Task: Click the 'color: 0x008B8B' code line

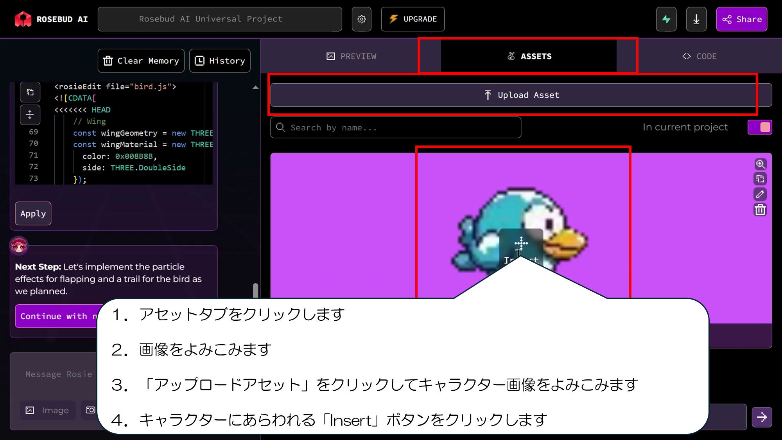Action: 120,156
